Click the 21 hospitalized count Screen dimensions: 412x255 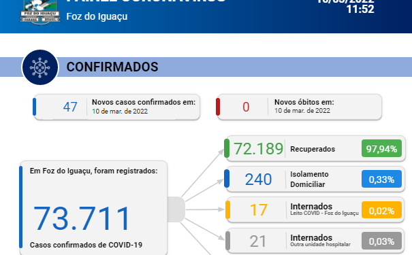click(258, 241)
